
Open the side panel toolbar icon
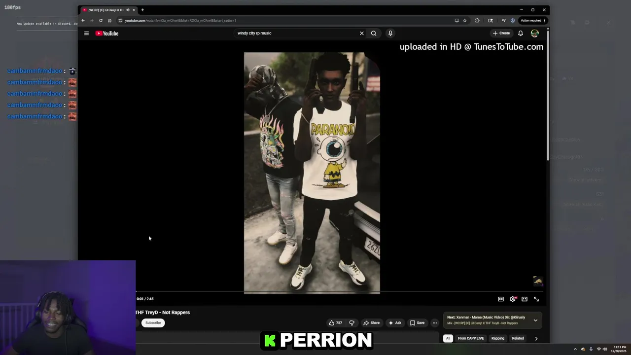click(x=491, y=21)
